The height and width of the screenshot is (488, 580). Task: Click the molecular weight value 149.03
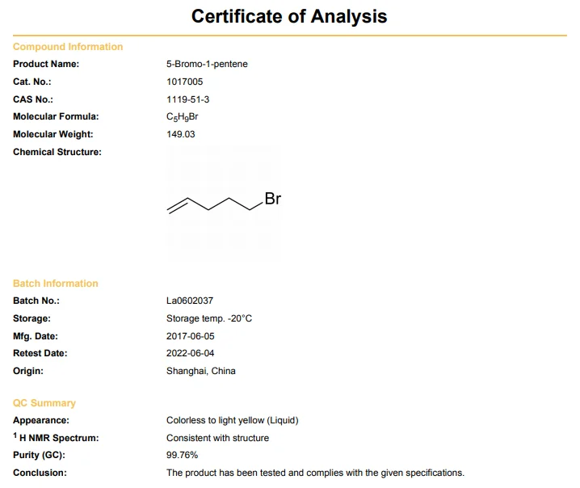181,134
